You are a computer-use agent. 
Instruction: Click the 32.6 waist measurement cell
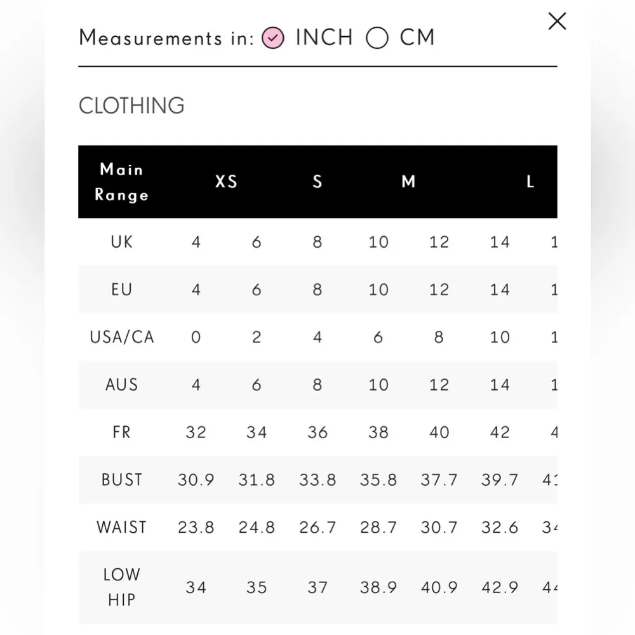[500, 528]
